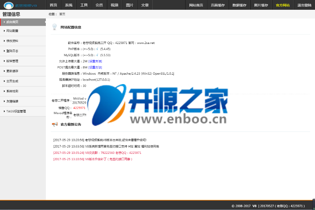This screenshot has height=210, width=315.
Task: Click the www.2sa.net text in 软件名称 row
Action: [146, 43]
